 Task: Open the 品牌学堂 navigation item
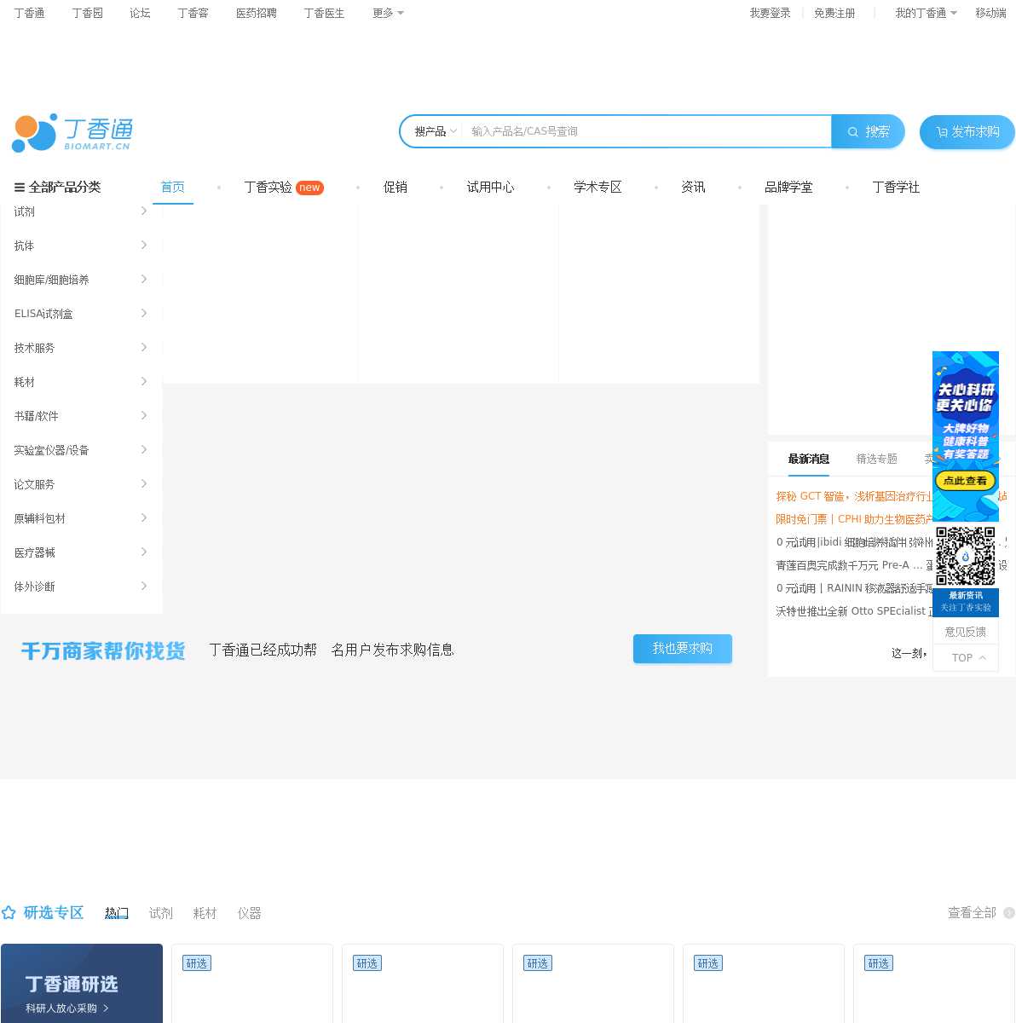[788, 187]
